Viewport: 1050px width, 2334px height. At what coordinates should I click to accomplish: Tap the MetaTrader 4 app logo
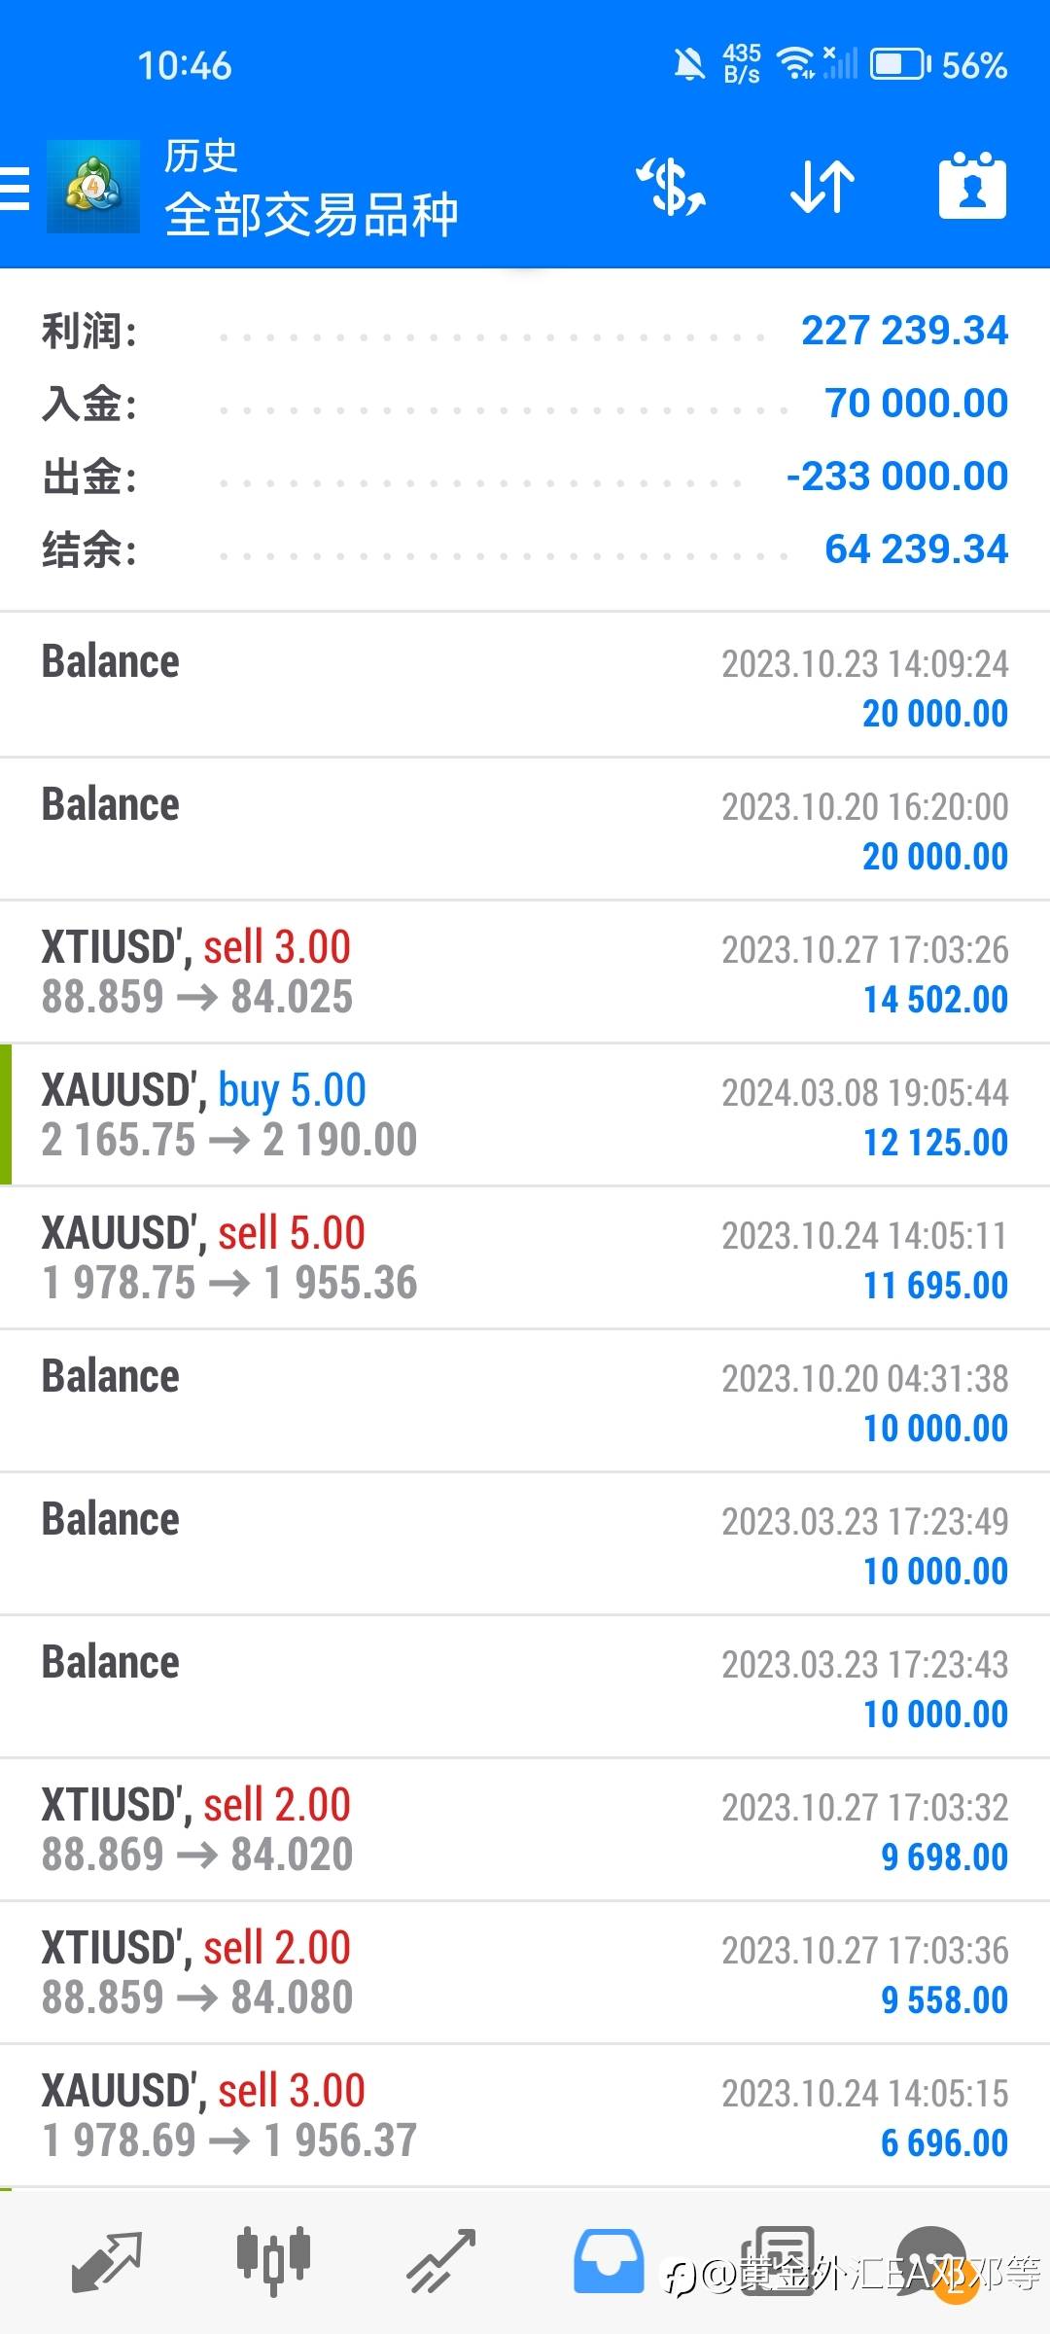point(93,187)
